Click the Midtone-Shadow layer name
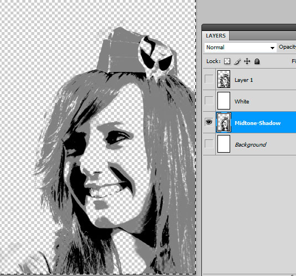This screenshot has height=276, width=296. tap(257, 123)
